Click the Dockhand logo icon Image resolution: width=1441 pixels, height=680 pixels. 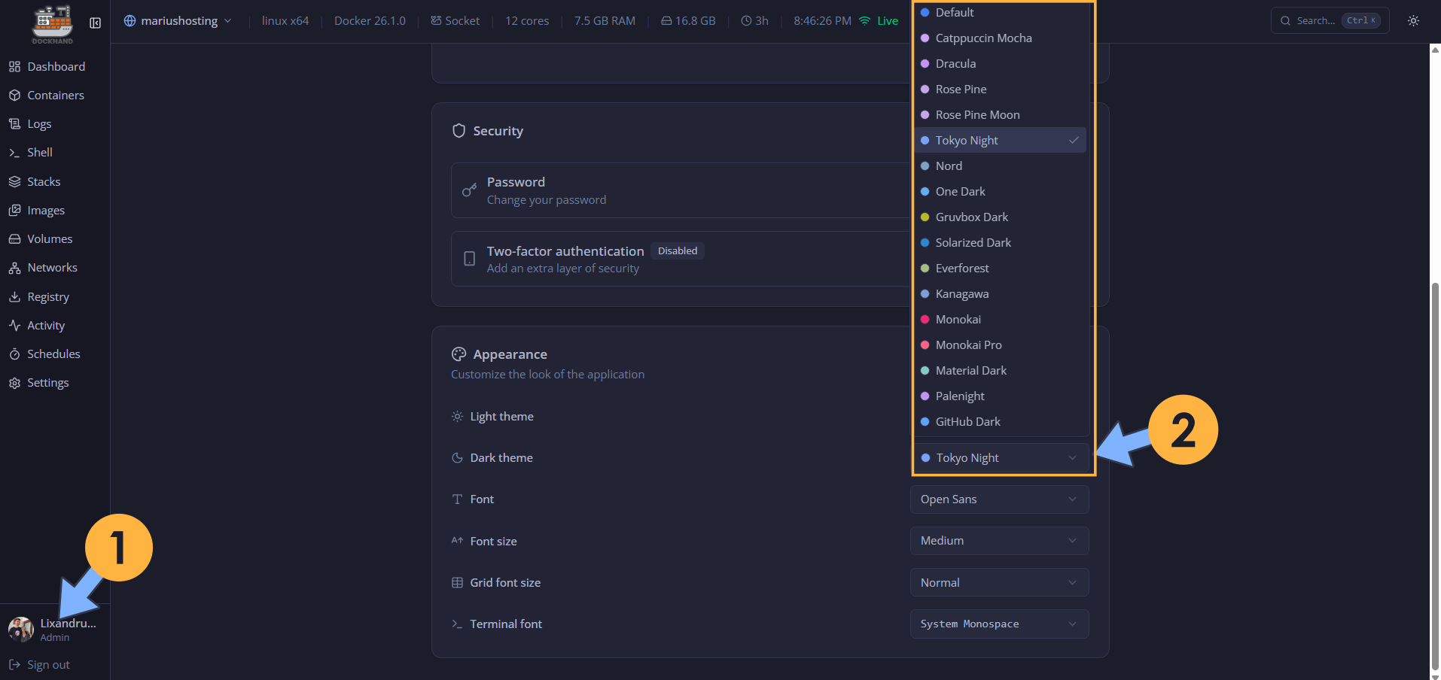52,23
